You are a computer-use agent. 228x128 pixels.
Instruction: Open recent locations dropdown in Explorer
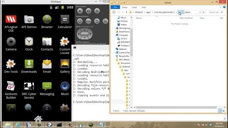(x=123, y=12)
